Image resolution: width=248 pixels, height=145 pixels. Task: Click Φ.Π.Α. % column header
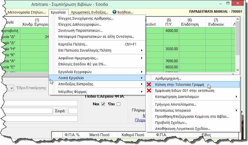coord(72,135)
